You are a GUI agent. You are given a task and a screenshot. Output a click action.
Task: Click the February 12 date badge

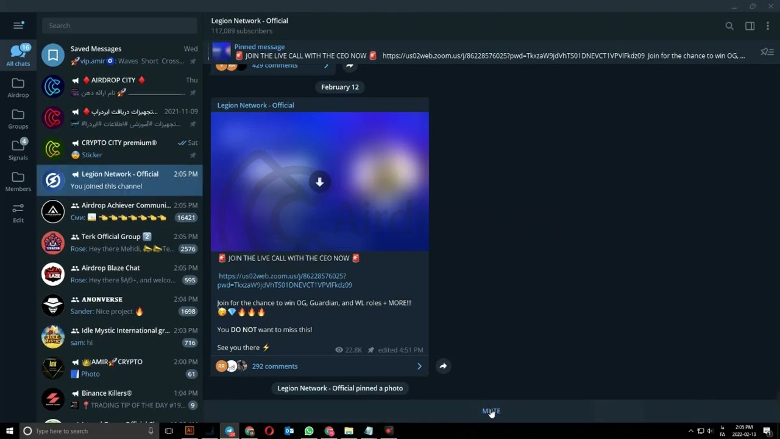pos(340,87)
